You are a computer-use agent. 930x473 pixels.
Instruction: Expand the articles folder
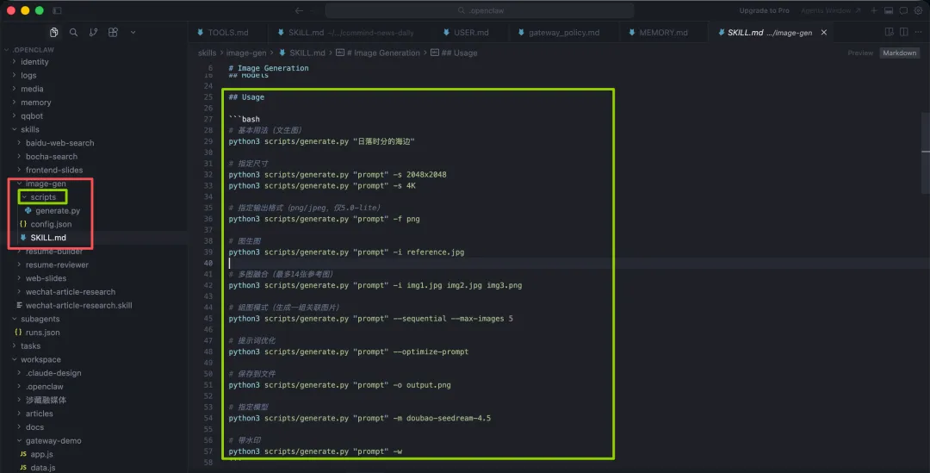39,414
